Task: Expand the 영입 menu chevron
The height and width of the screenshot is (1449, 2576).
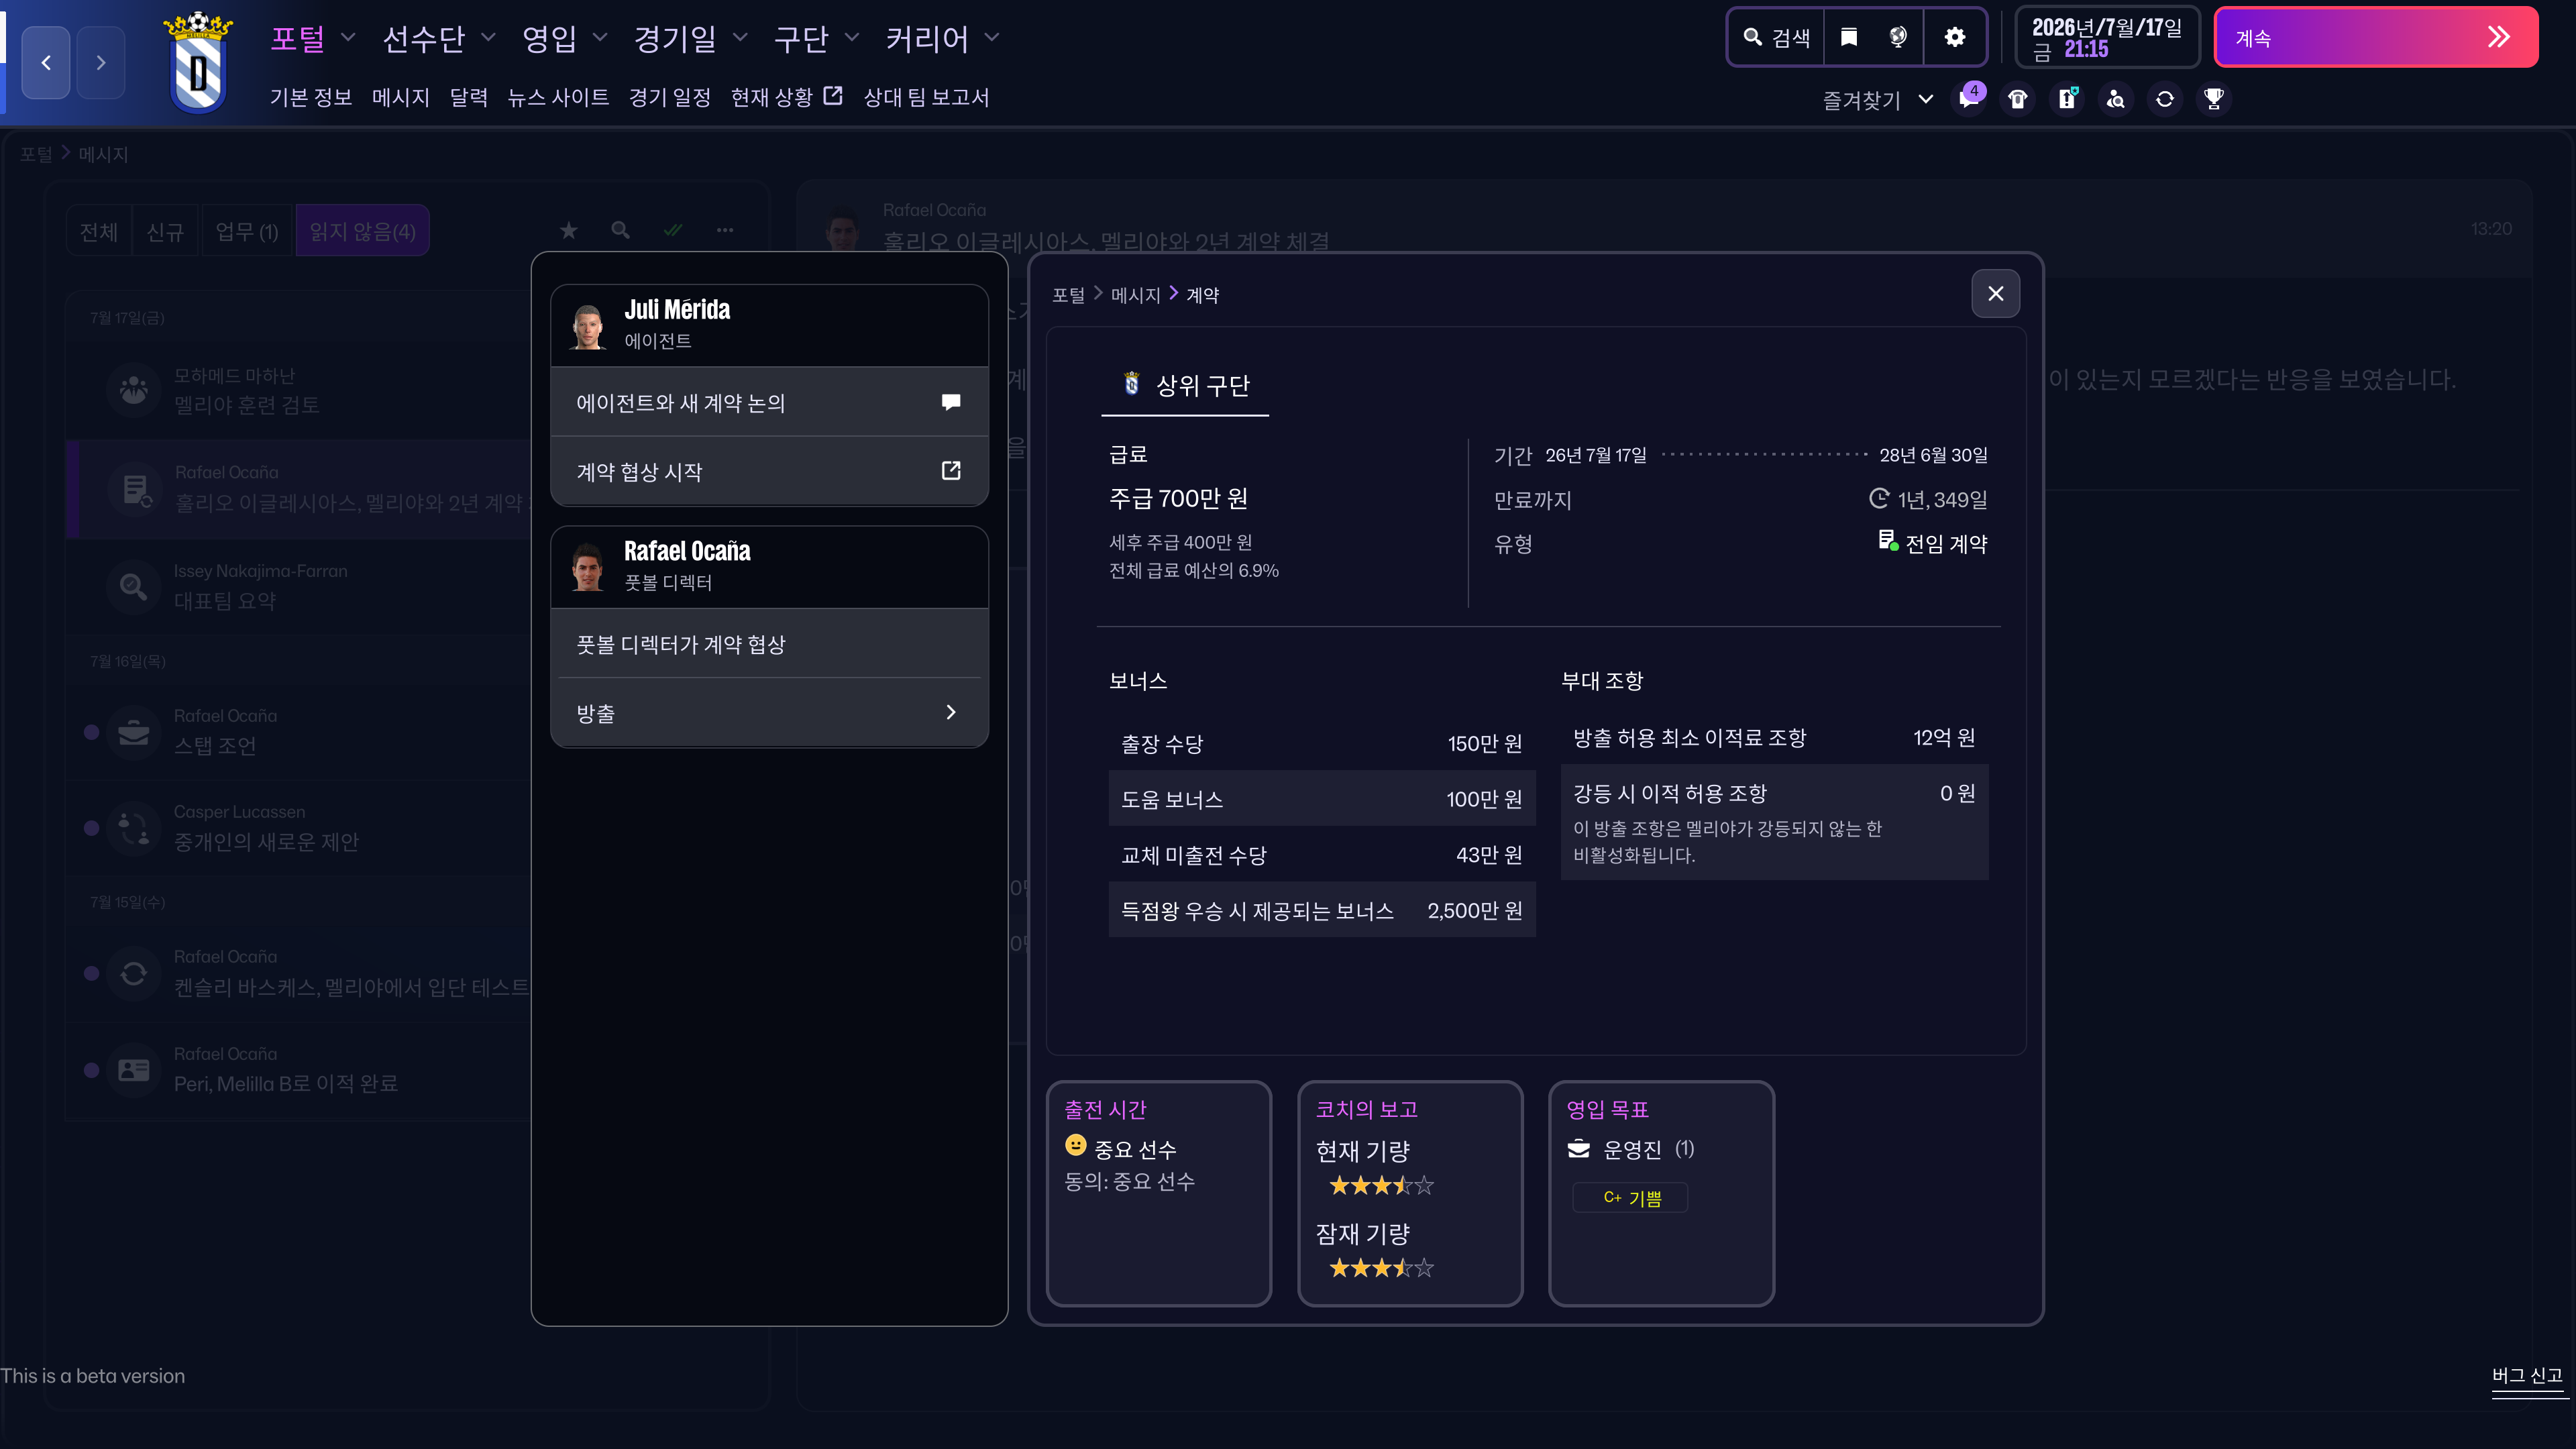Action: 600,38
